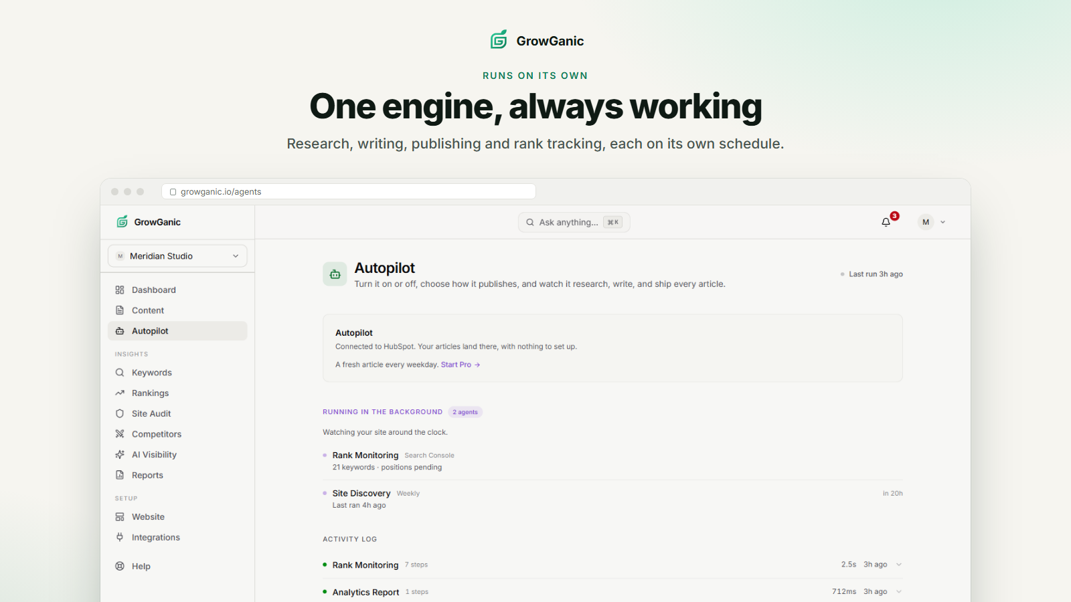The height and width of the screenshot is (602, 1071).
Task: Click the 712ms duration value
Action: [x=844, y=591]
